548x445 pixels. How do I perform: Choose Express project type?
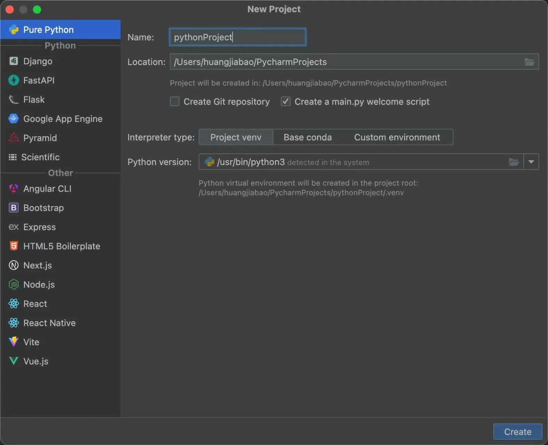(x=61, y=227)
